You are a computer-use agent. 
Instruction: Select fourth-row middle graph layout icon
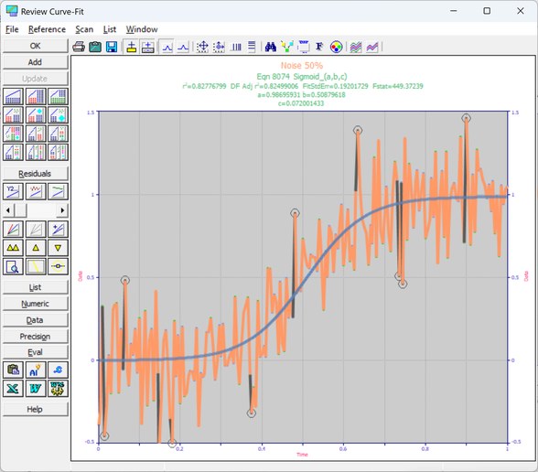click(x=36, y=152)
